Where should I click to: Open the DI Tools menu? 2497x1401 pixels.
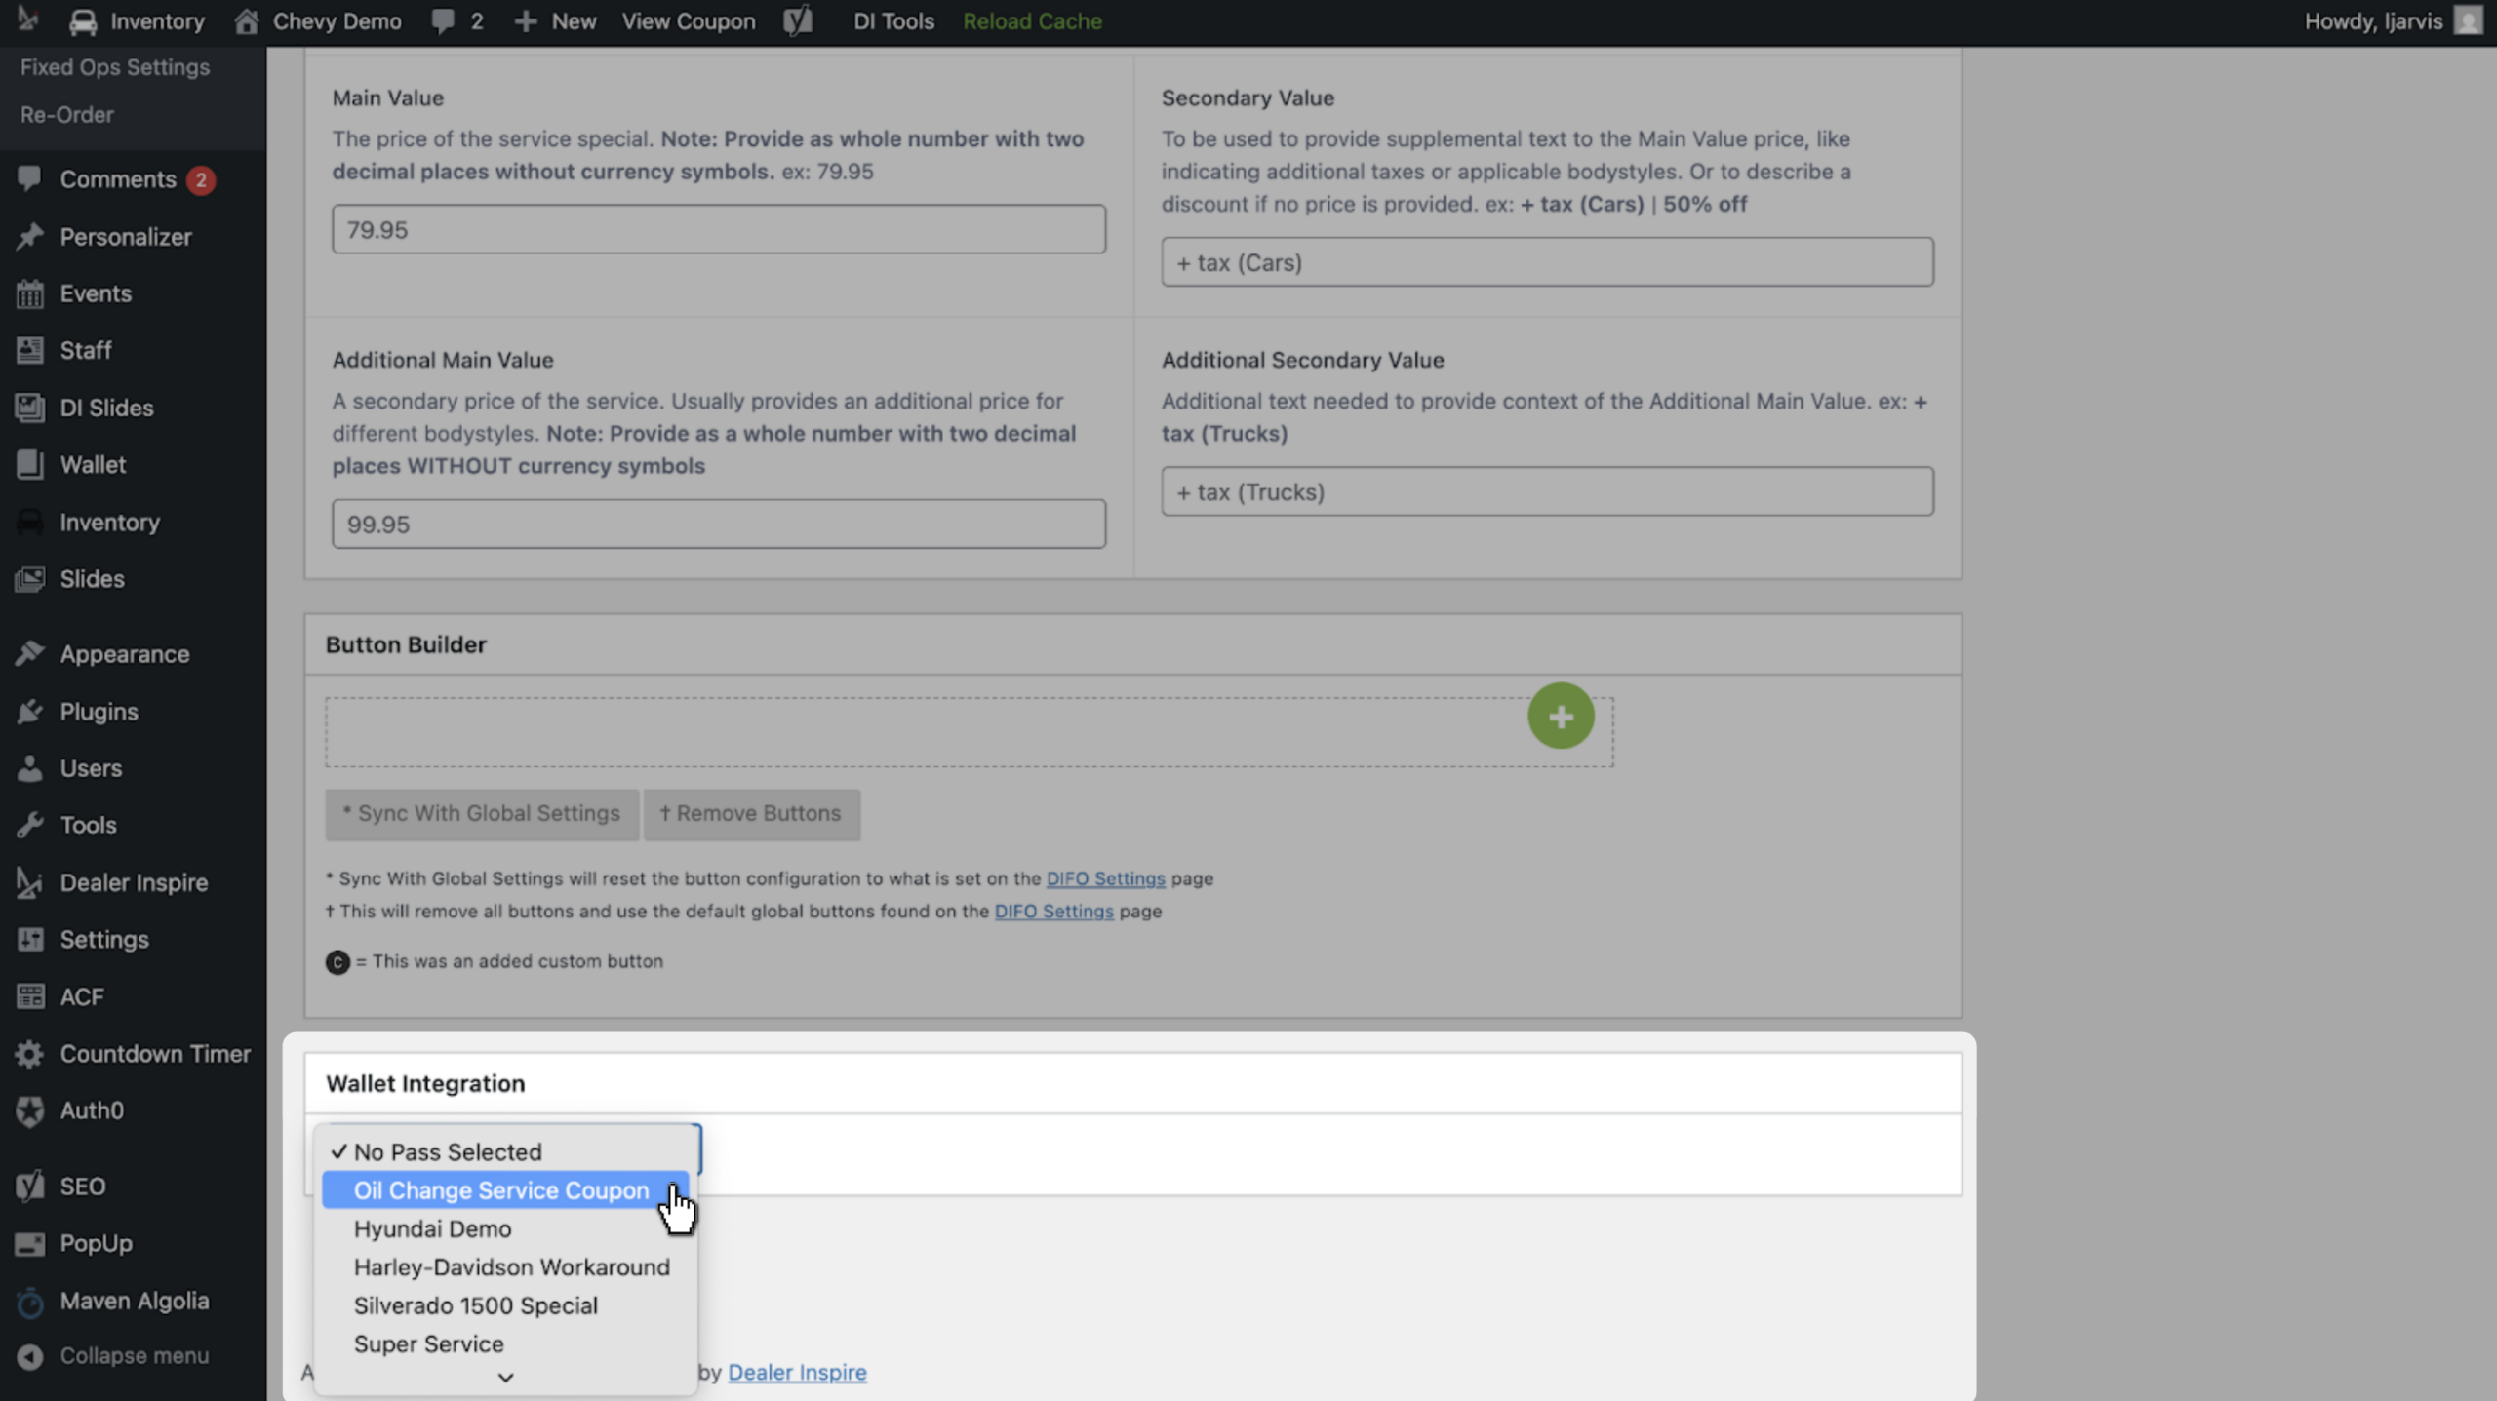[893, 20]
